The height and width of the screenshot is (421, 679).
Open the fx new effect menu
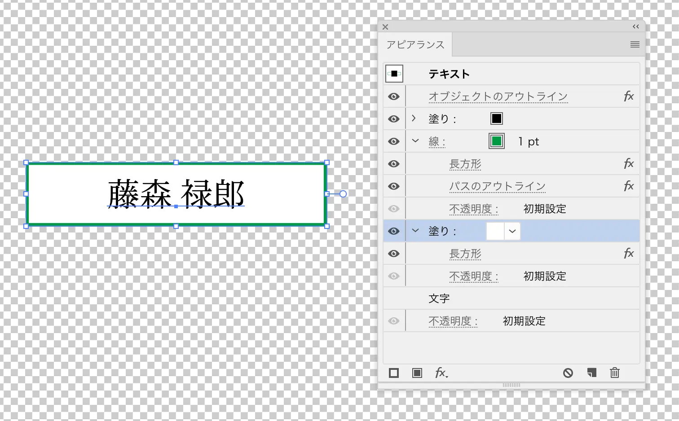441,373
